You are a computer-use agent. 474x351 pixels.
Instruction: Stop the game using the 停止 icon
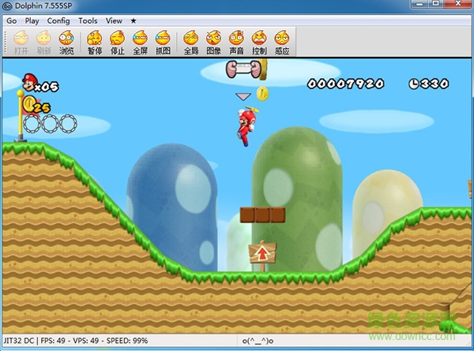coord(118,42)
